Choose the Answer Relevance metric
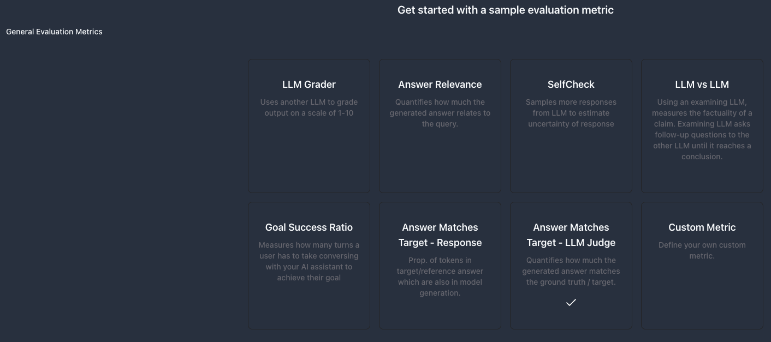771x342 pixels. coord(440,125)
